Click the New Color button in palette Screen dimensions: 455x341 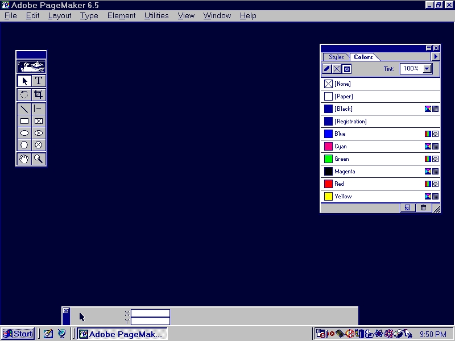(407, 208)
